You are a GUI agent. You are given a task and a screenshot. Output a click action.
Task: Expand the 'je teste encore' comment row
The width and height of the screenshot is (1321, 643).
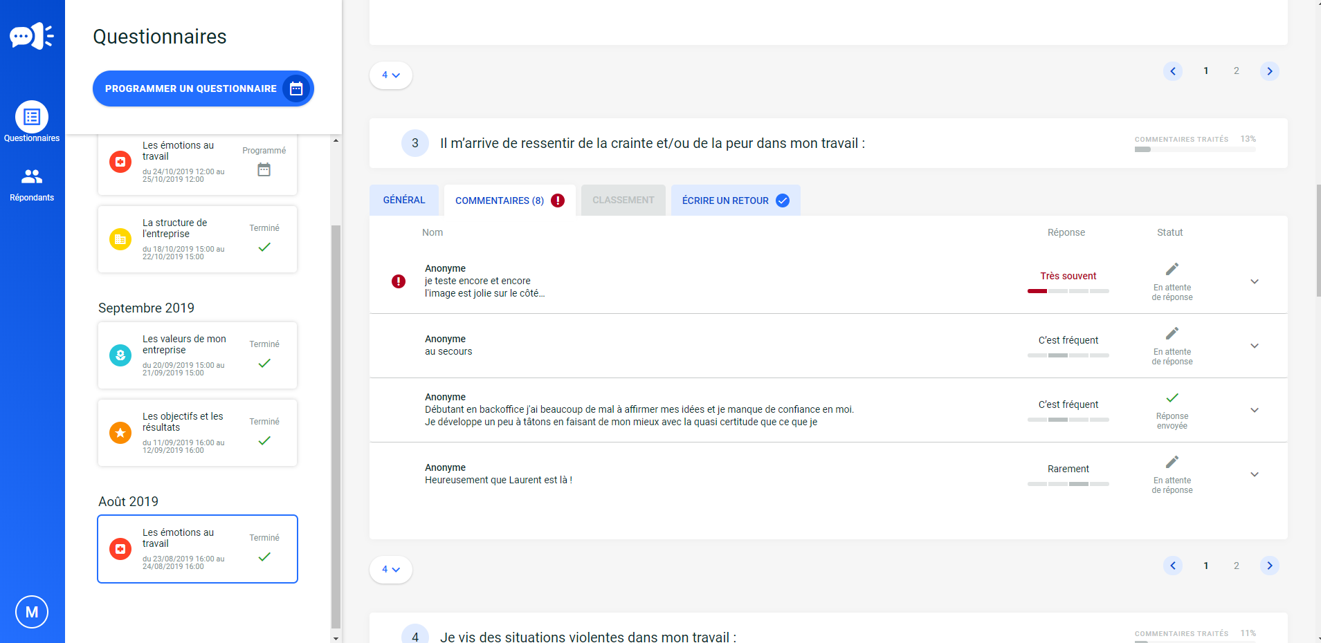[1255, 281]
